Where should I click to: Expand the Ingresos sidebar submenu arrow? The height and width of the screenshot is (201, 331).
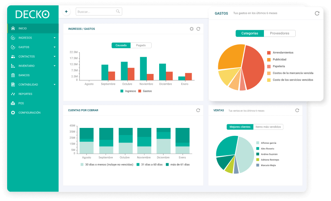click(55, 38)
